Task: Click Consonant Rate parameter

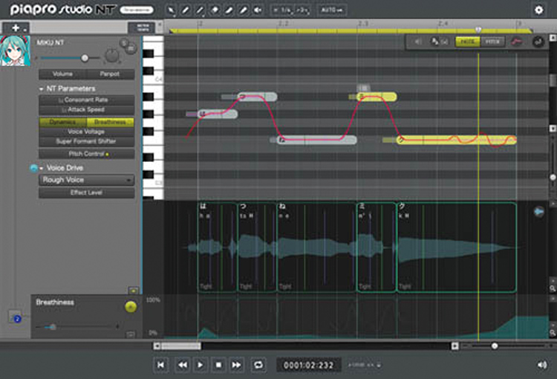Action: [86, 100]
